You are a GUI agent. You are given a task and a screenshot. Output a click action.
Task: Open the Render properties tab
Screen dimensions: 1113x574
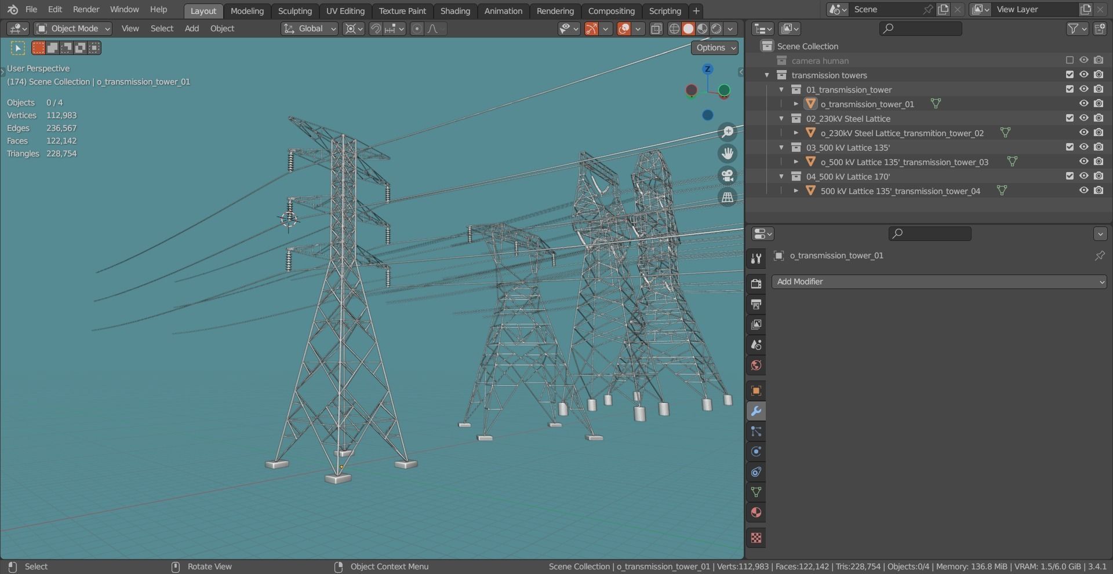point(756,283)
